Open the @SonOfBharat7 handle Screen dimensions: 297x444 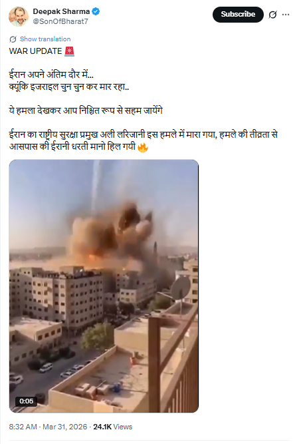[x=60, y=21]
